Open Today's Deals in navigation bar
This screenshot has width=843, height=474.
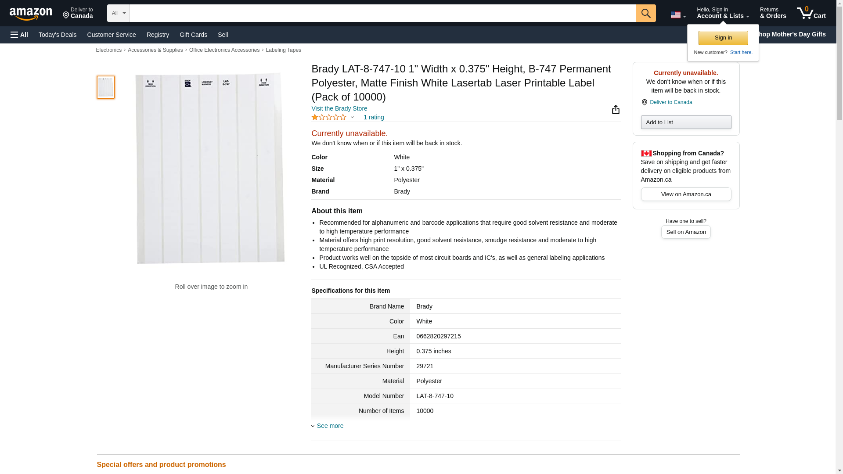[x=58, y=35]
